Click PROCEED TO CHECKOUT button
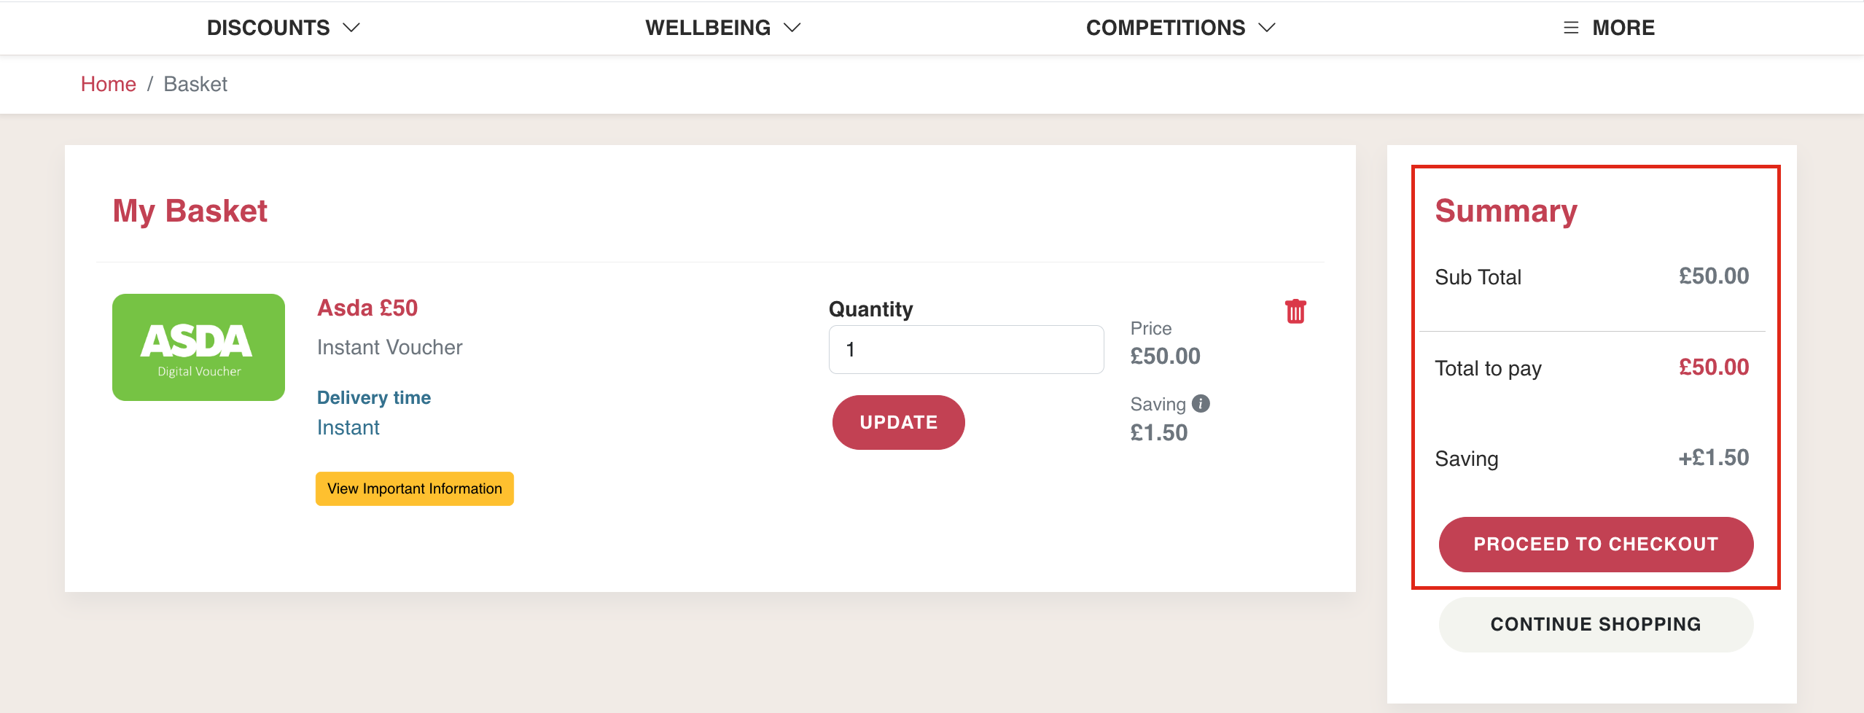The width and height of the screenshot is (1864, 713). coord(1596,545)
